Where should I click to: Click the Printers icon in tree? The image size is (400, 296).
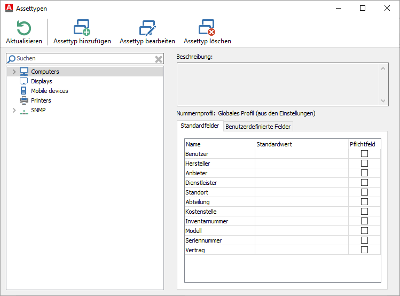point(24,100)
